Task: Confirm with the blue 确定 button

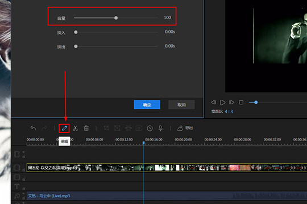Action: coord(147,105)
